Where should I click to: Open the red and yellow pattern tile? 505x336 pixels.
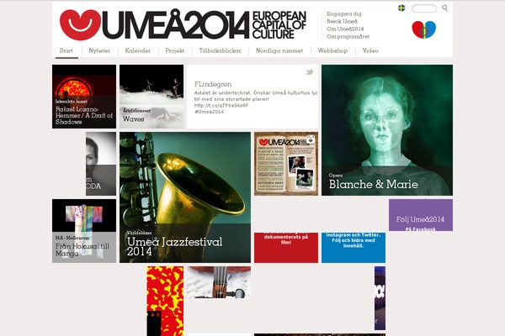tap(165, 301)
